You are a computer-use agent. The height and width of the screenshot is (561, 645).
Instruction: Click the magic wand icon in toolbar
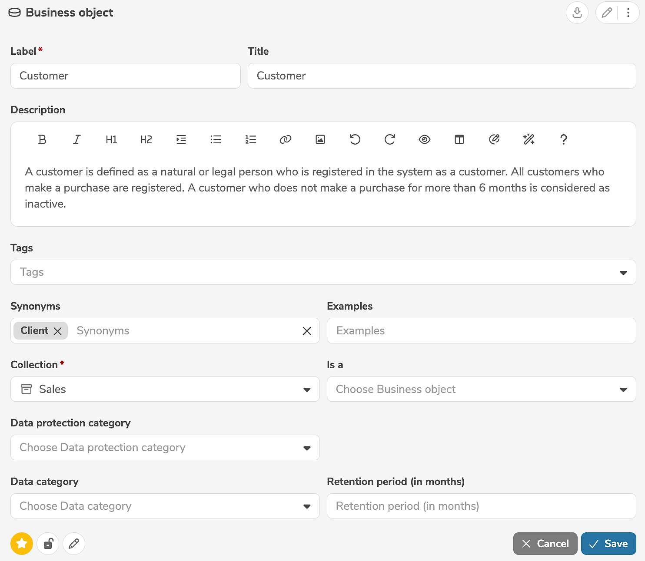[529, 139]
